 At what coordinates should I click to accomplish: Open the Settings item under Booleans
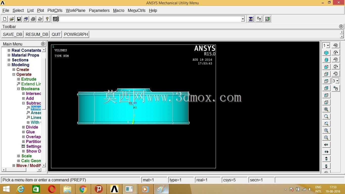click(x=34, y=147)
